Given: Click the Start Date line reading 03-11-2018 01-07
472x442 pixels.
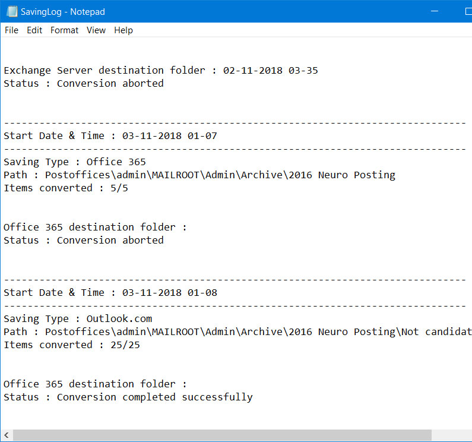Looking at the screenshot, I should (110, 136).
